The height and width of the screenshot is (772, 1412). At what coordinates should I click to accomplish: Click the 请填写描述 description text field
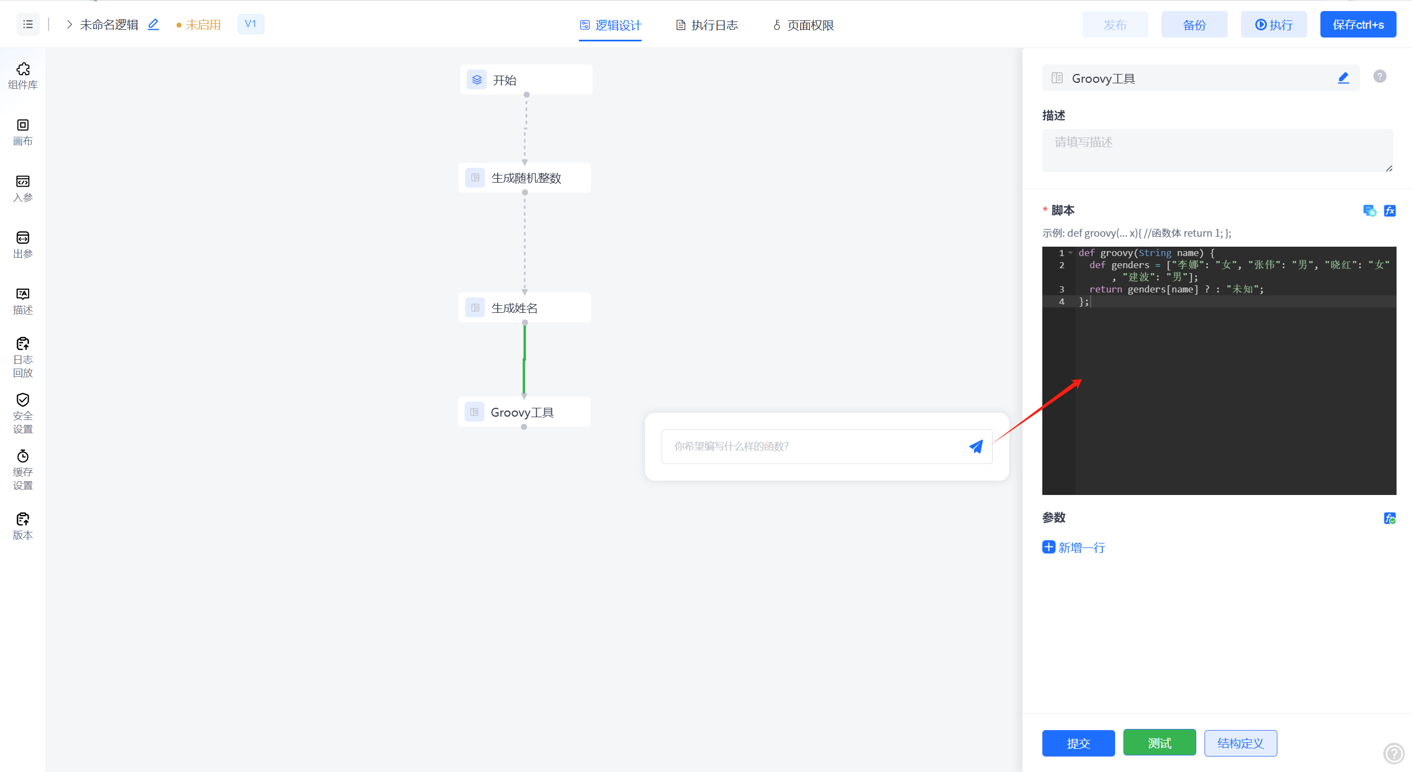(1217, 150)
